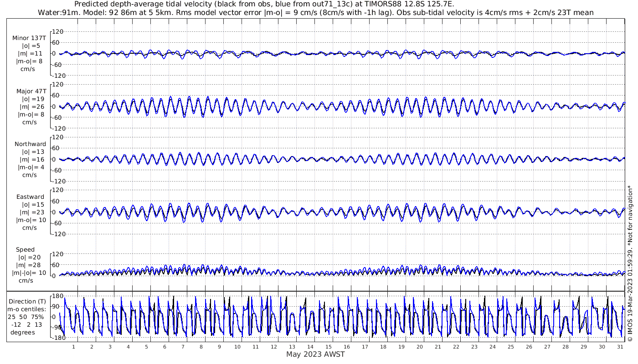
Task: Click day 25 on the date axis
Action: (x=511, y=347)
